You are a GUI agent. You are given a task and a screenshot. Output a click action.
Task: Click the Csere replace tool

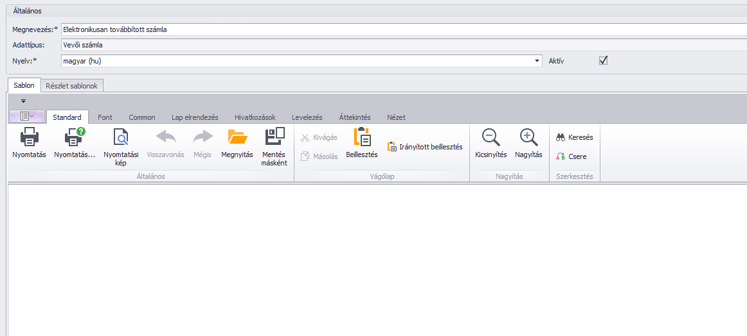(571, 156)
